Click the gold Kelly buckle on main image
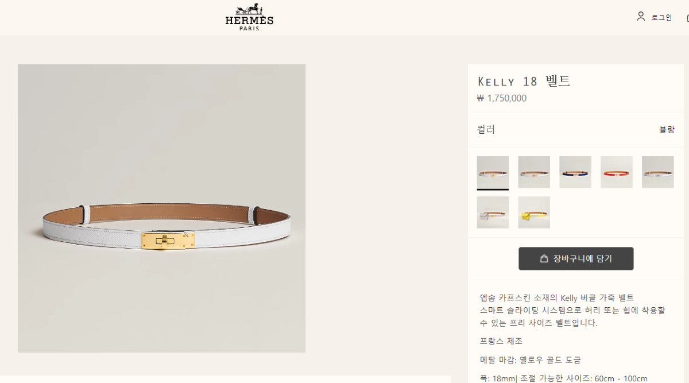 [168, 241]
